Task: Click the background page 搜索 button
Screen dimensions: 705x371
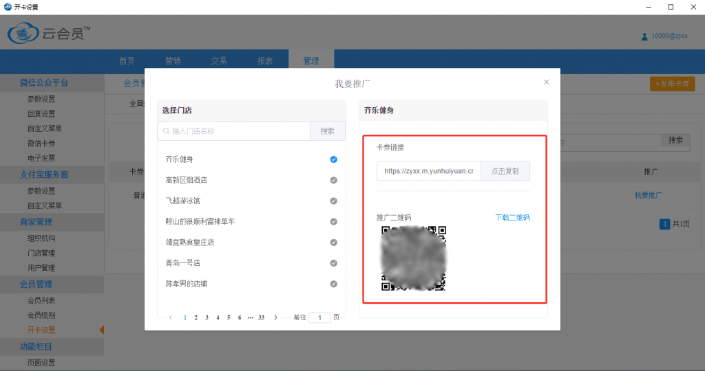Action: (675, 140)
